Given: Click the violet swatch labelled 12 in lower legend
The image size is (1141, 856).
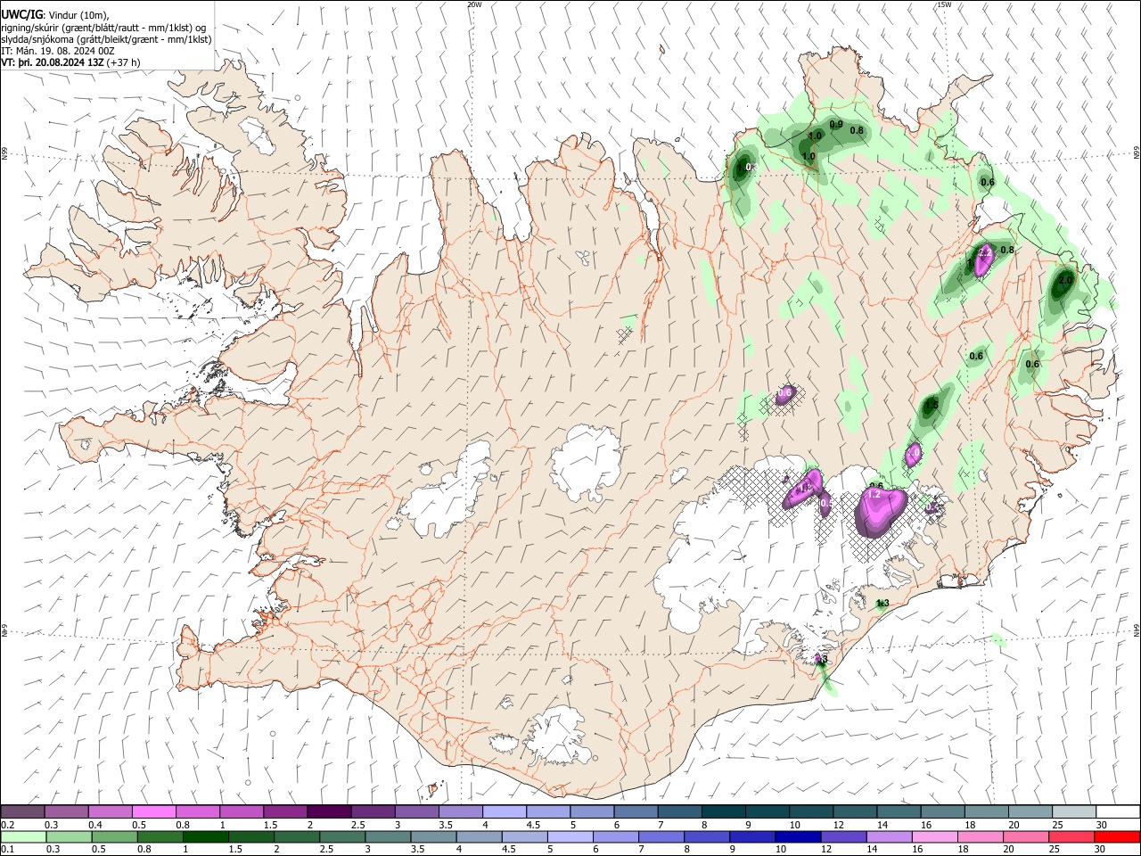Looking at the screenshot, I should tap(842, 836).
